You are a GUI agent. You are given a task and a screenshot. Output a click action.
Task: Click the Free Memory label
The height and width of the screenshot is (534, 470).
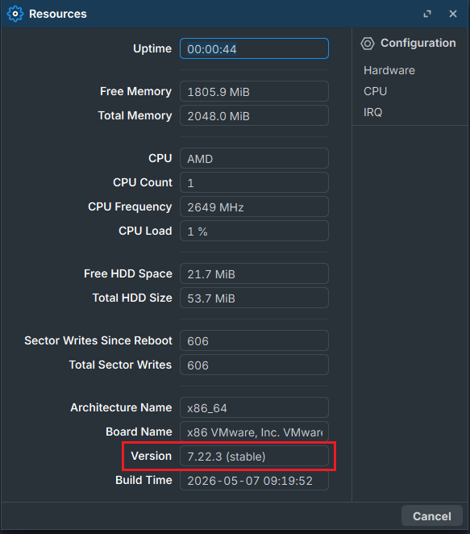tap(135, 91)
